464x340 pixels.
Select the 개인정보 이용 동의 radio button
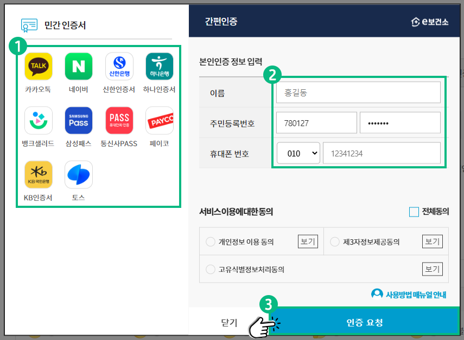[211, 241]
